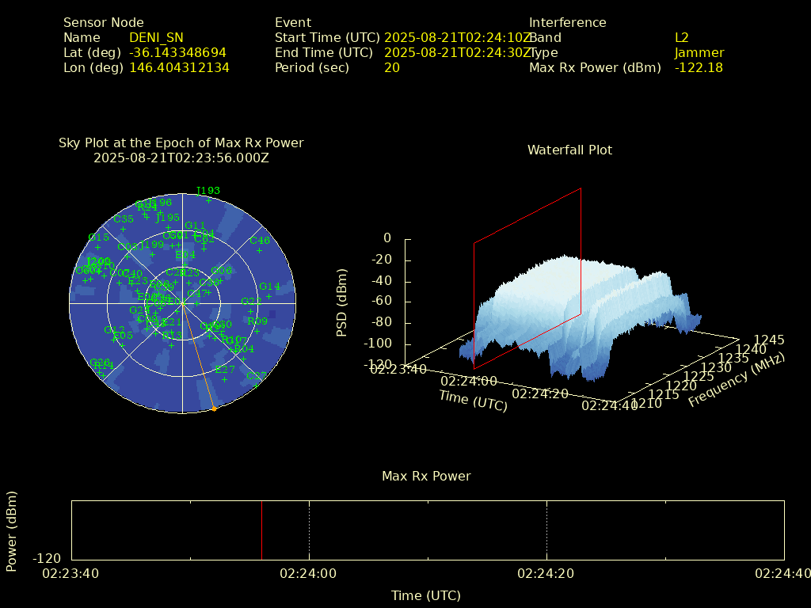
Task: Click the Waterfall Plot title
Action: coord(569,150)
